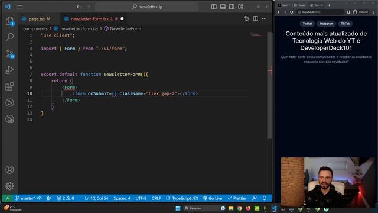
Task: Open the Search view in activity bar
Action: [x=9, y=37]
